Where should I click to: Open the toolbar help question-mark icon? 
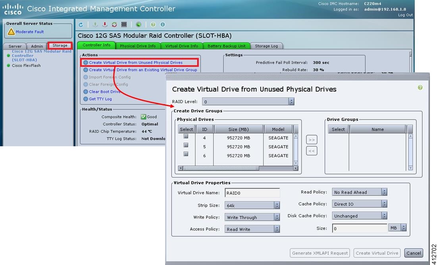pos(153,25)
